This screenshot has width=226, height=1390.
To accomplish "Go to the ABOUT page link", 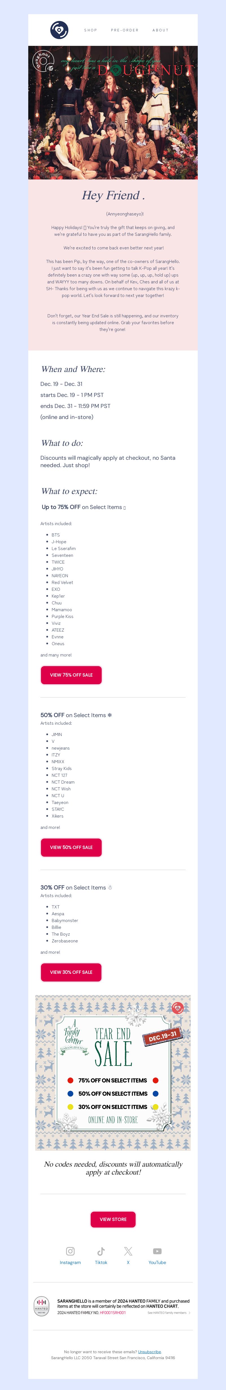I will click(x=160, y=30).
